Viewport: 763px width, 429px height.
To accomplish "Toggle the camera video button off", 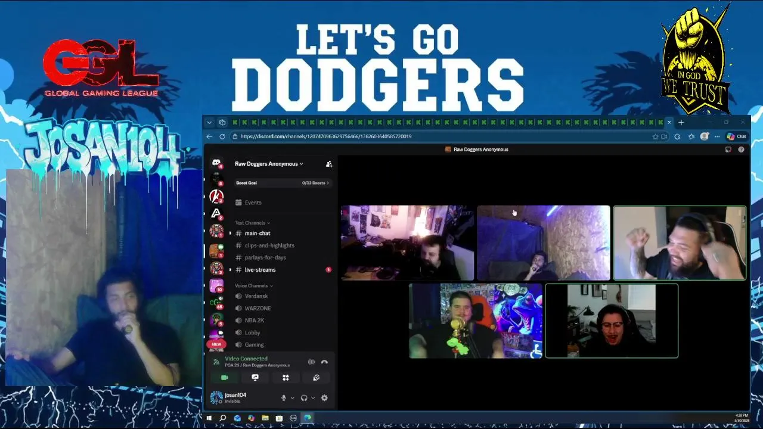I will pyautogui.click(x=225, y=377).
